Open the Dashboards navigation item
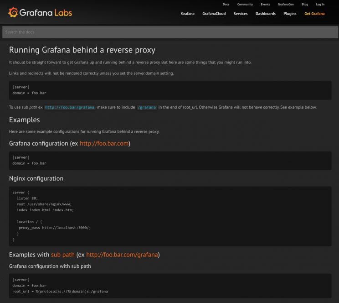 [266, 14]
